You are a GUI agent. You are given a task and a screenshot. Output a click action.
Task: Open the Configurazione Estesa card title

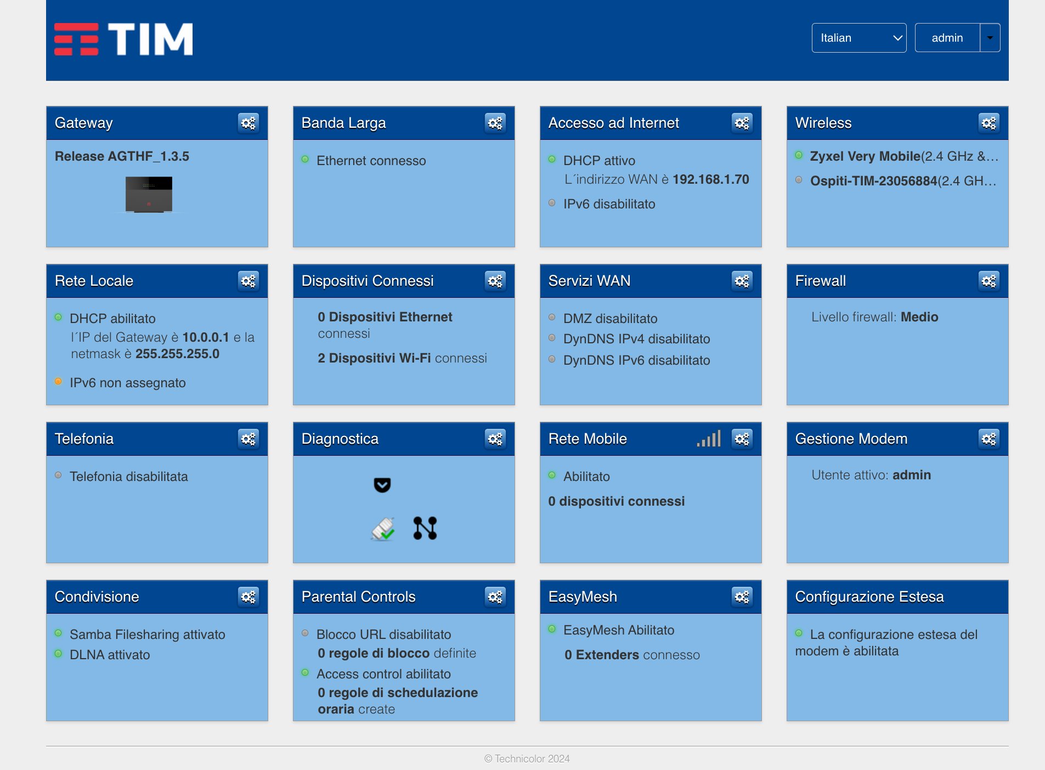click(x=869, y=597)
